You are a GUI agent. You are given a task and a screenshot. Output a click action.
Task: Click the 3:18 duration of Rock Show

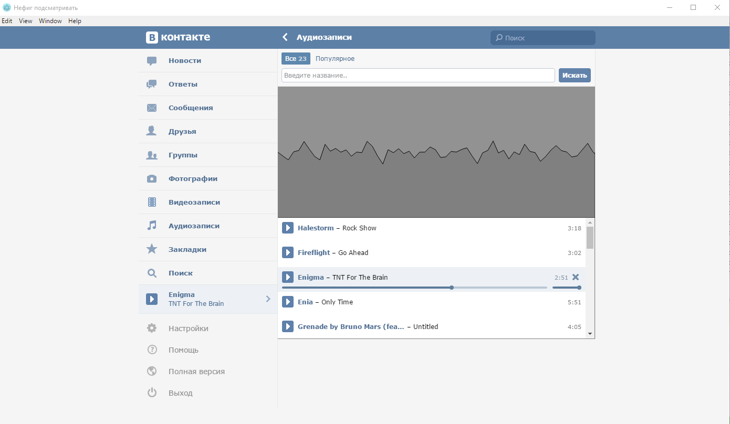[575, 228]
